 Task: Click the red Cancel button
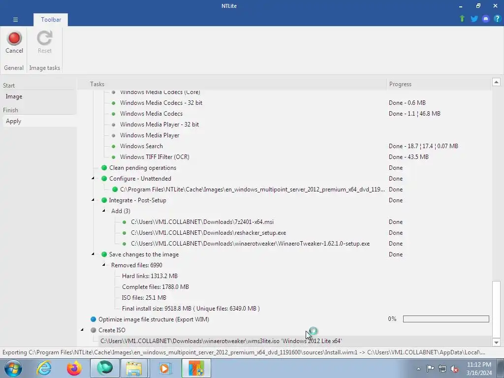(x=14, y=42)
